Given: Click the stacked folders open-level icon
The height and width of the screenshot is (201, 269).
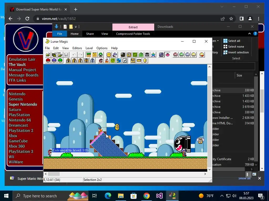Looking at the screenshot, I should coord(54,55).
